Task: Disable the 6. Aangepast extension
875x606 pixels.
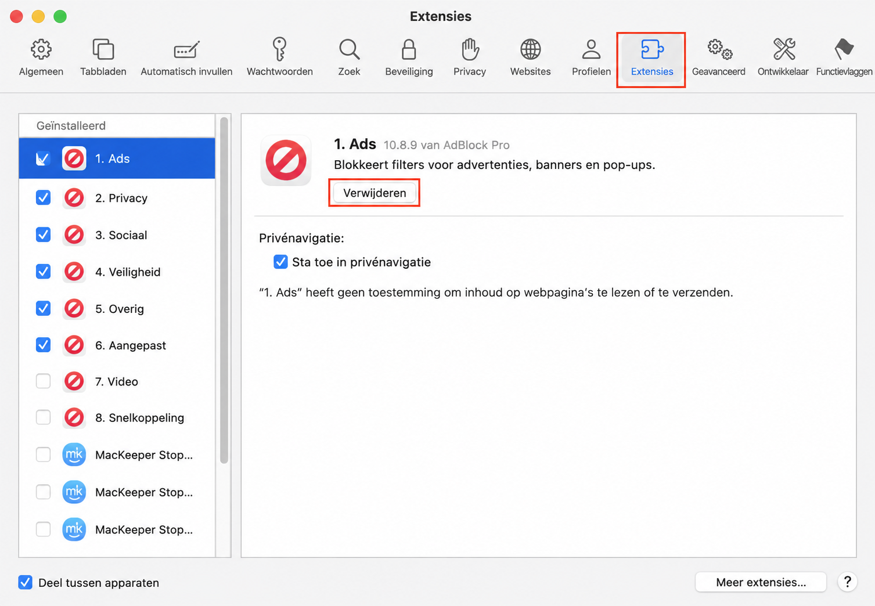Action: tap(43, 345)
